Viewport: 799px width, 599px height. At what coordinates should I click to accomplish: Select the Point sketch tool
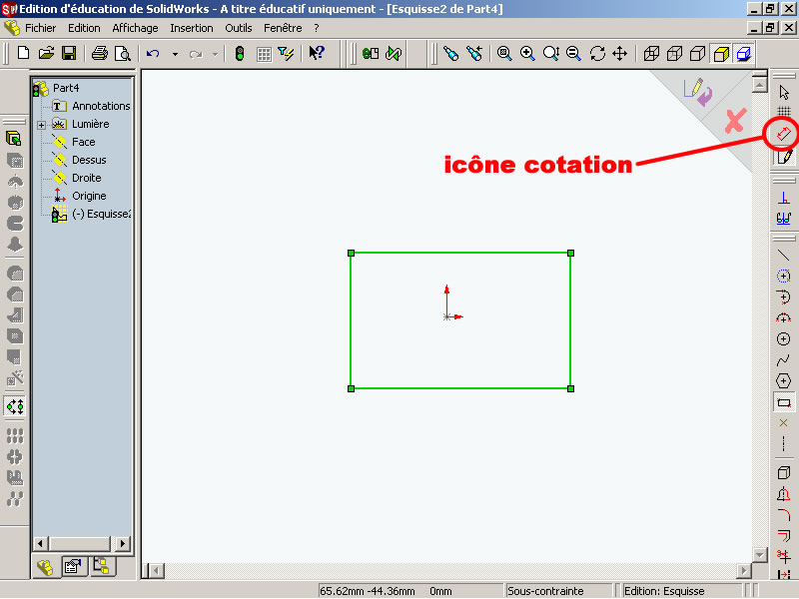point(784,422)
